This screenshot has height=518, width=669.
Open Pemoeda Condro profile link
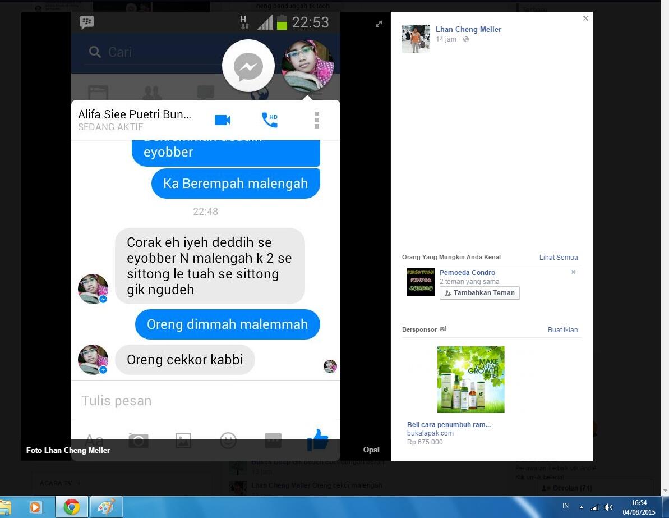click(467, 272)
